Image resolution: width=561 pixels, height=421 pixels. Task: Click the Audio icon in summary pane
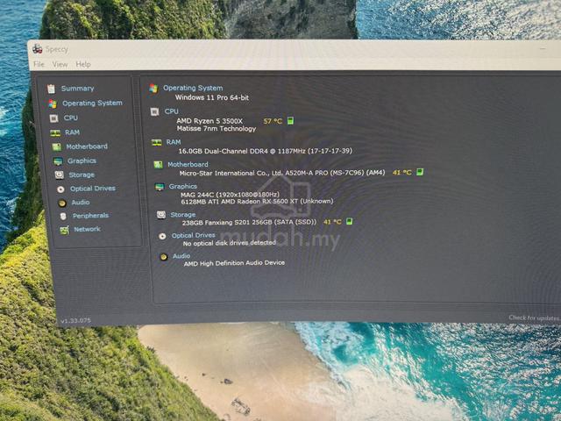pyautogui.click(x=164, y=257)
